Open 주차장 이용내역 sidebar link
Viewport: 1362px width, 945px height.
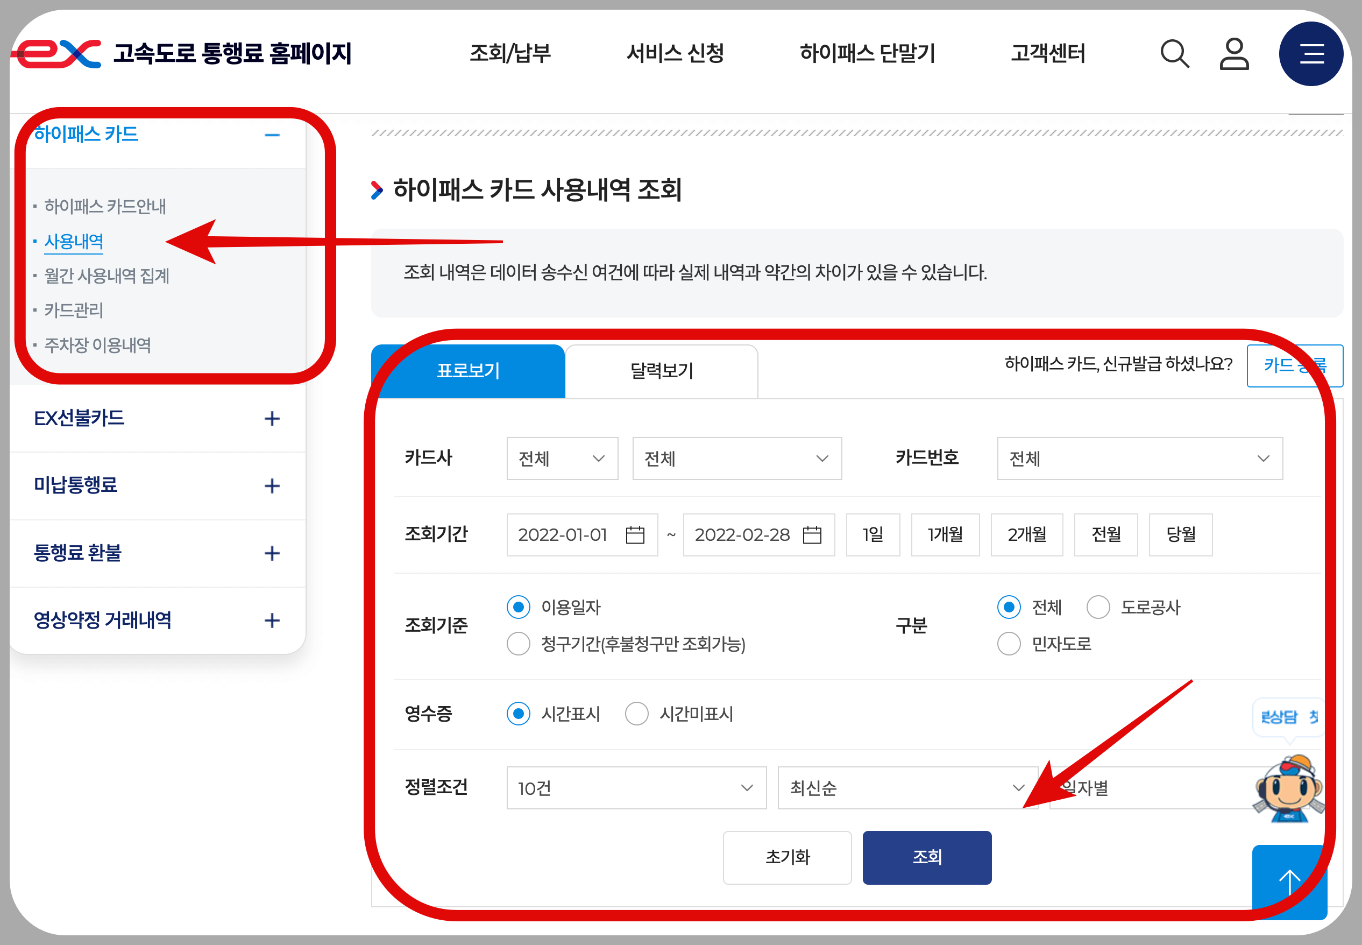97,345
